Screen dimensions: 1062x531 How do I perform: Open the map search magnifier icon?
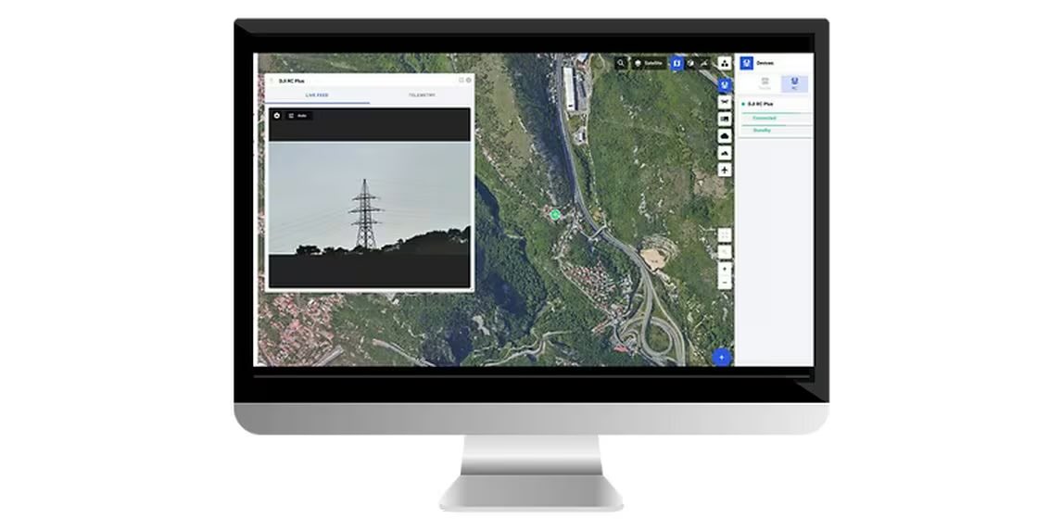[x=621, y=63]
